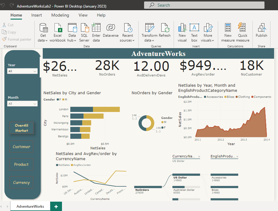
Task: Click the Publish icon
Action: pos(261,28)
